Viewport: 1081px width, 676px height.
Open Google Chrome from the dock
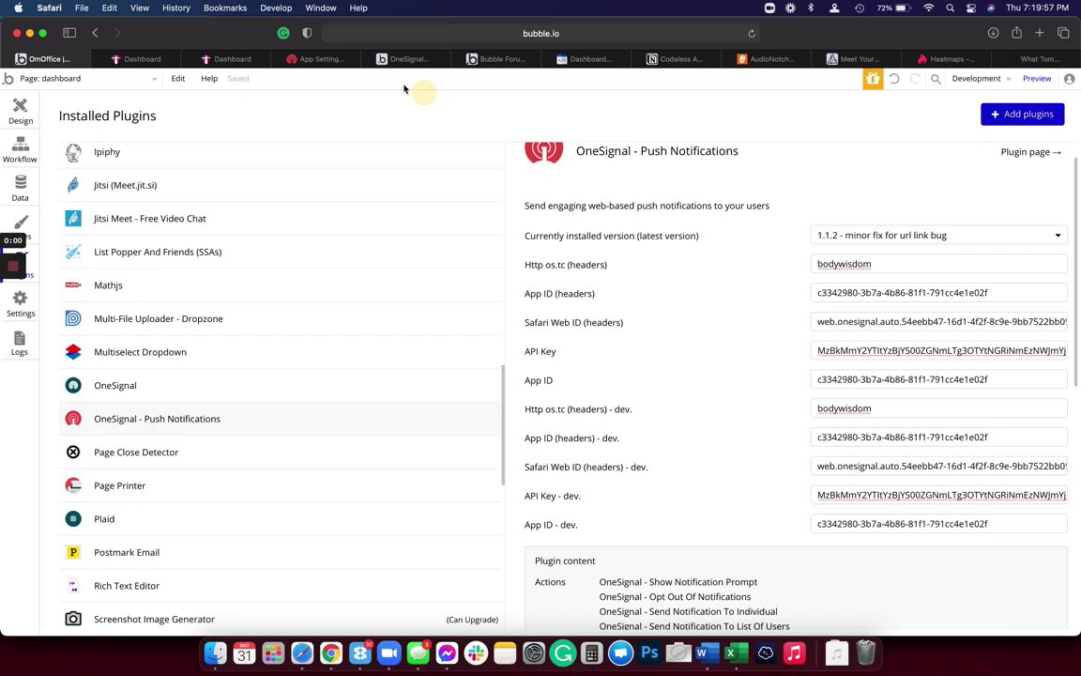(x=331, y=653)
